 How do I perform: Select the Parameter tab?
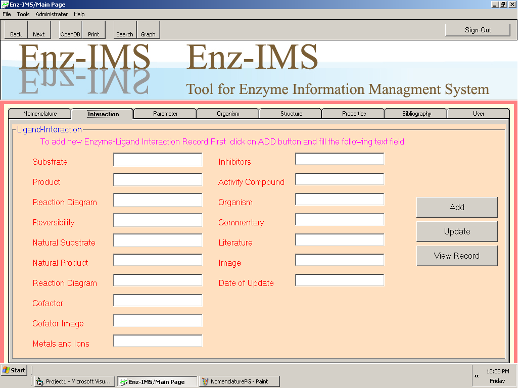click(165, 114)
